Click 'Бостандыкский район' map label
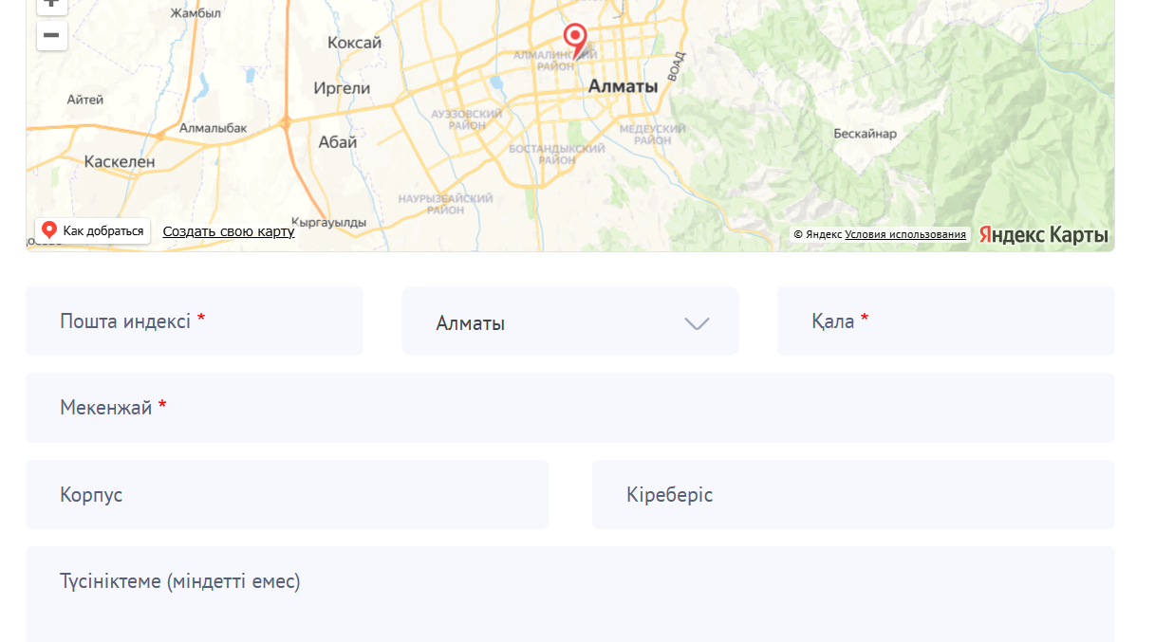The image size is (1155, 642). point(557,155)
